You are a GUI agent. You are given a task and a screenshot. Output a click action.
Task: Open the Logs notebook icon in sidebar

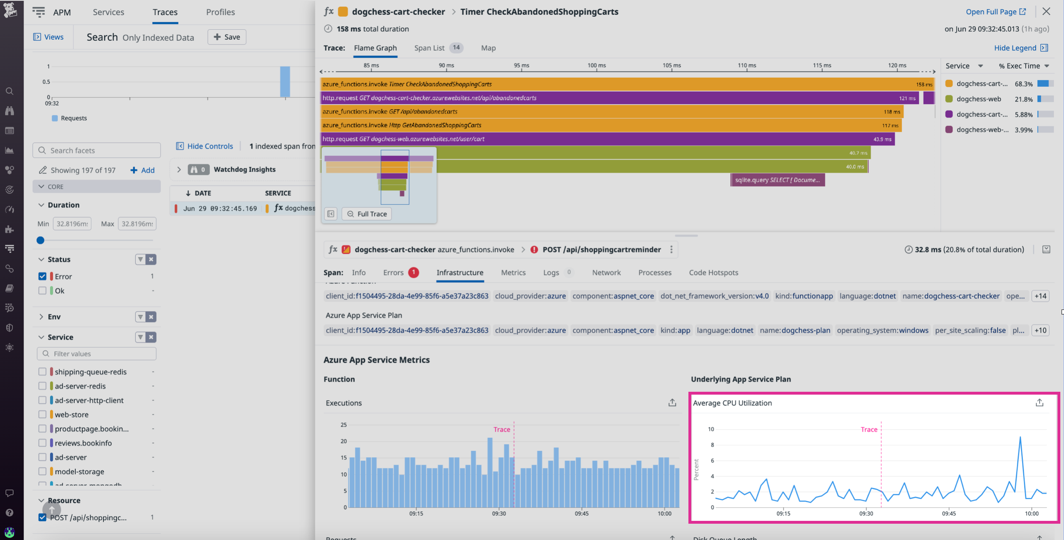[9, 288]
